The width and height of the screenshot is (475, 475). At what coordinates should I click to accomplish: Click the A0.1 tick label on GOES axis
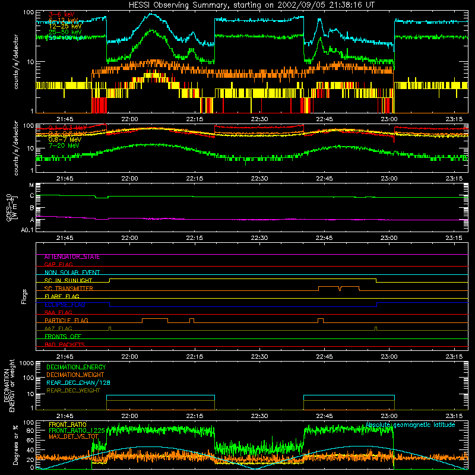pos(27,230)
